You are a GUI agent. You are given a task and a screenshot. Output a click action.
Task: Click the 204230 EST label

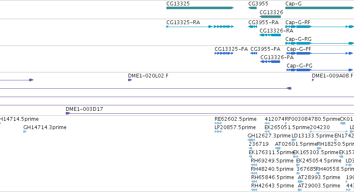tap(320, 127)
